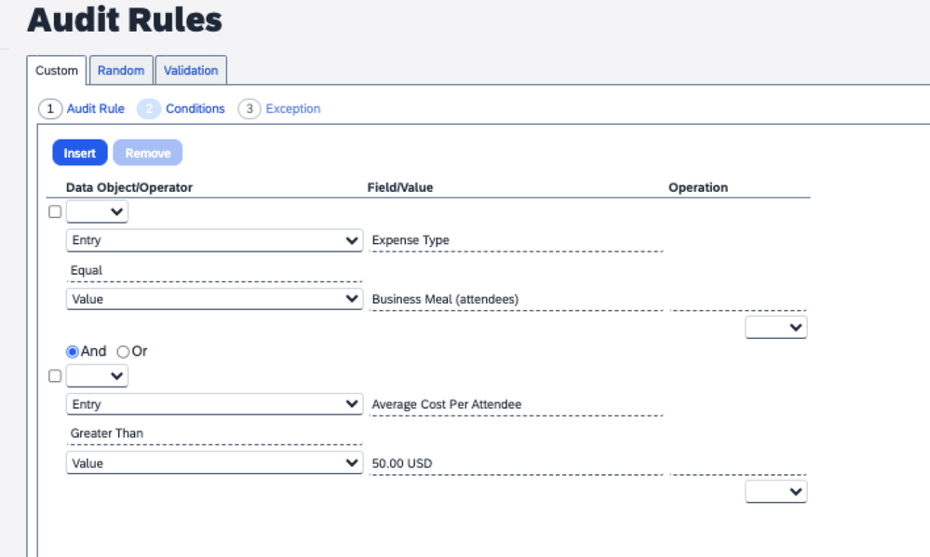
Task: Select the Custom tab
Action: pyautogui.click(x=57, y=70)
